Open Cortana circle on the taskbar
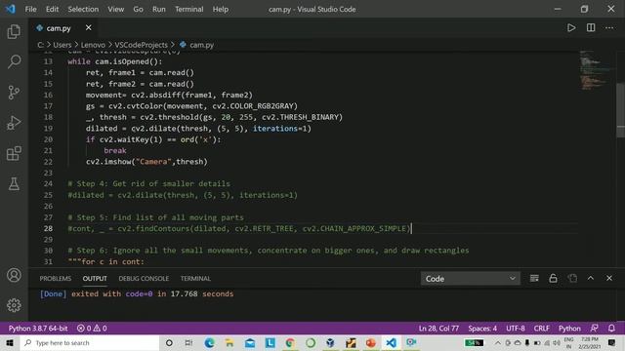The image size is (625, 351). tap(169, 342)
